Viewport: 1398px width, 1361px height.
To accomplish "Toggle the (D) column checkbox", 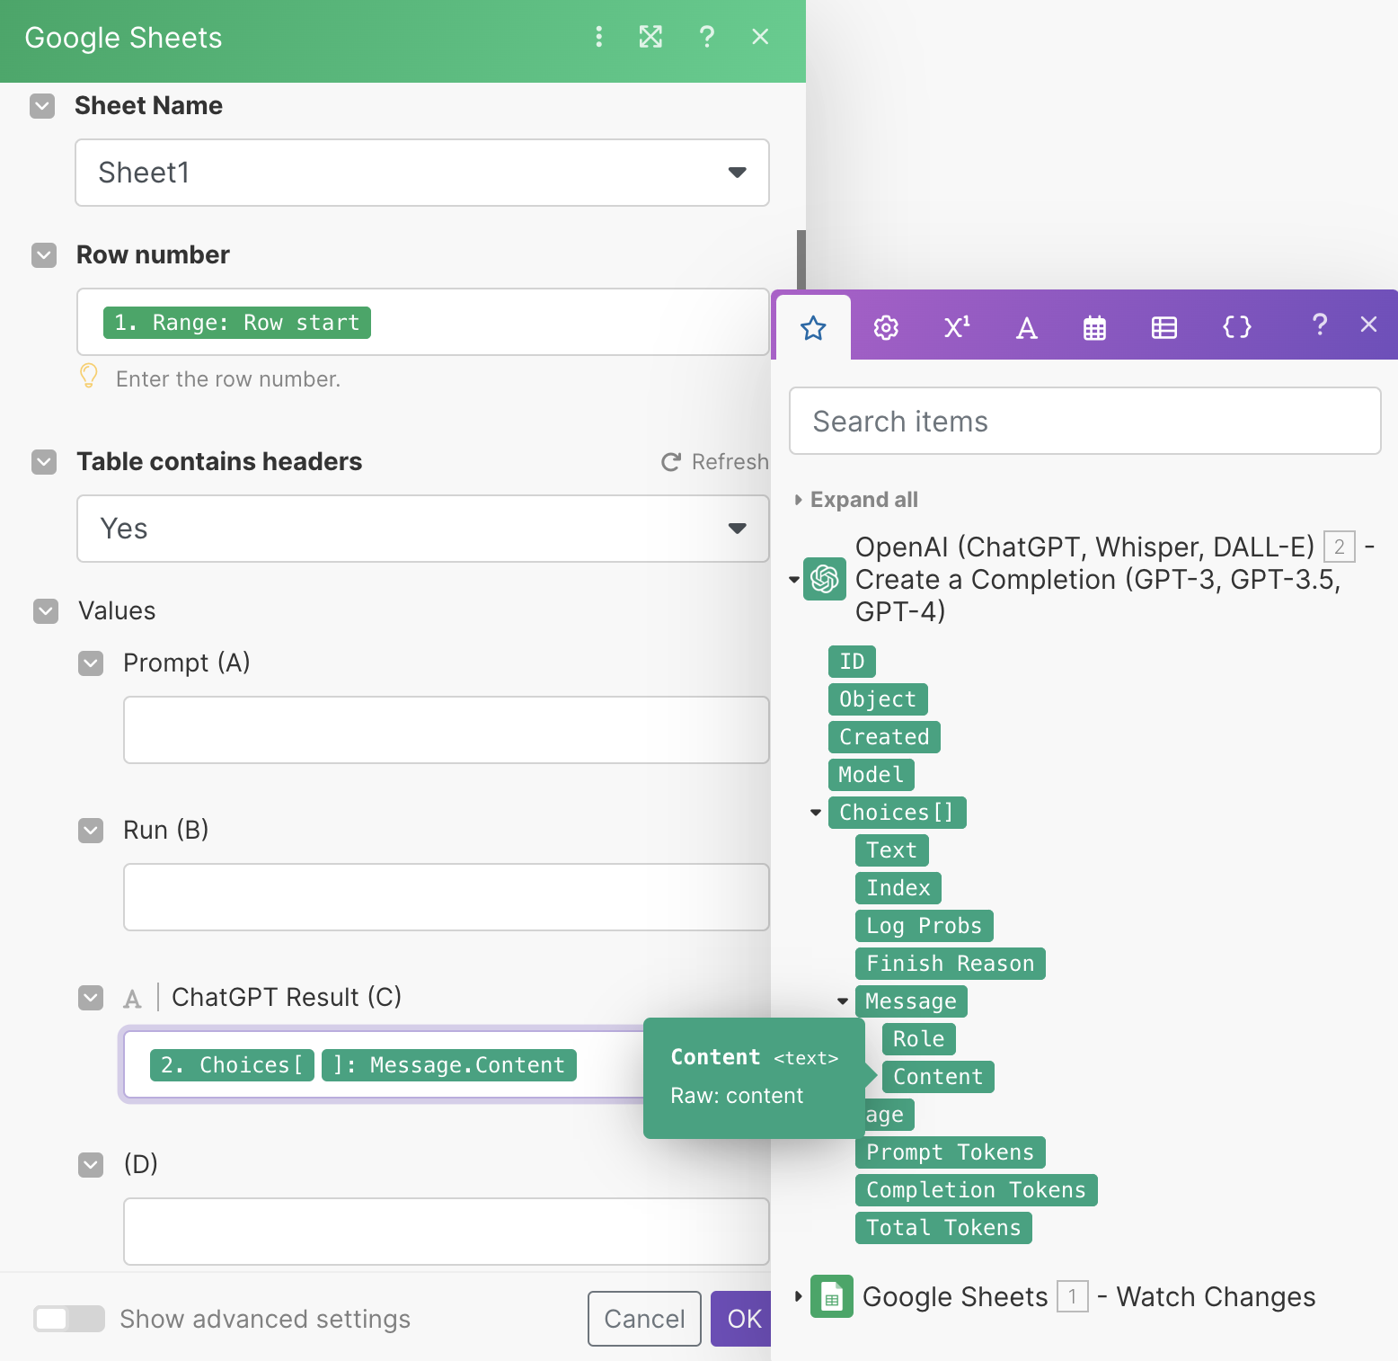I will (x=91, y=1165).
